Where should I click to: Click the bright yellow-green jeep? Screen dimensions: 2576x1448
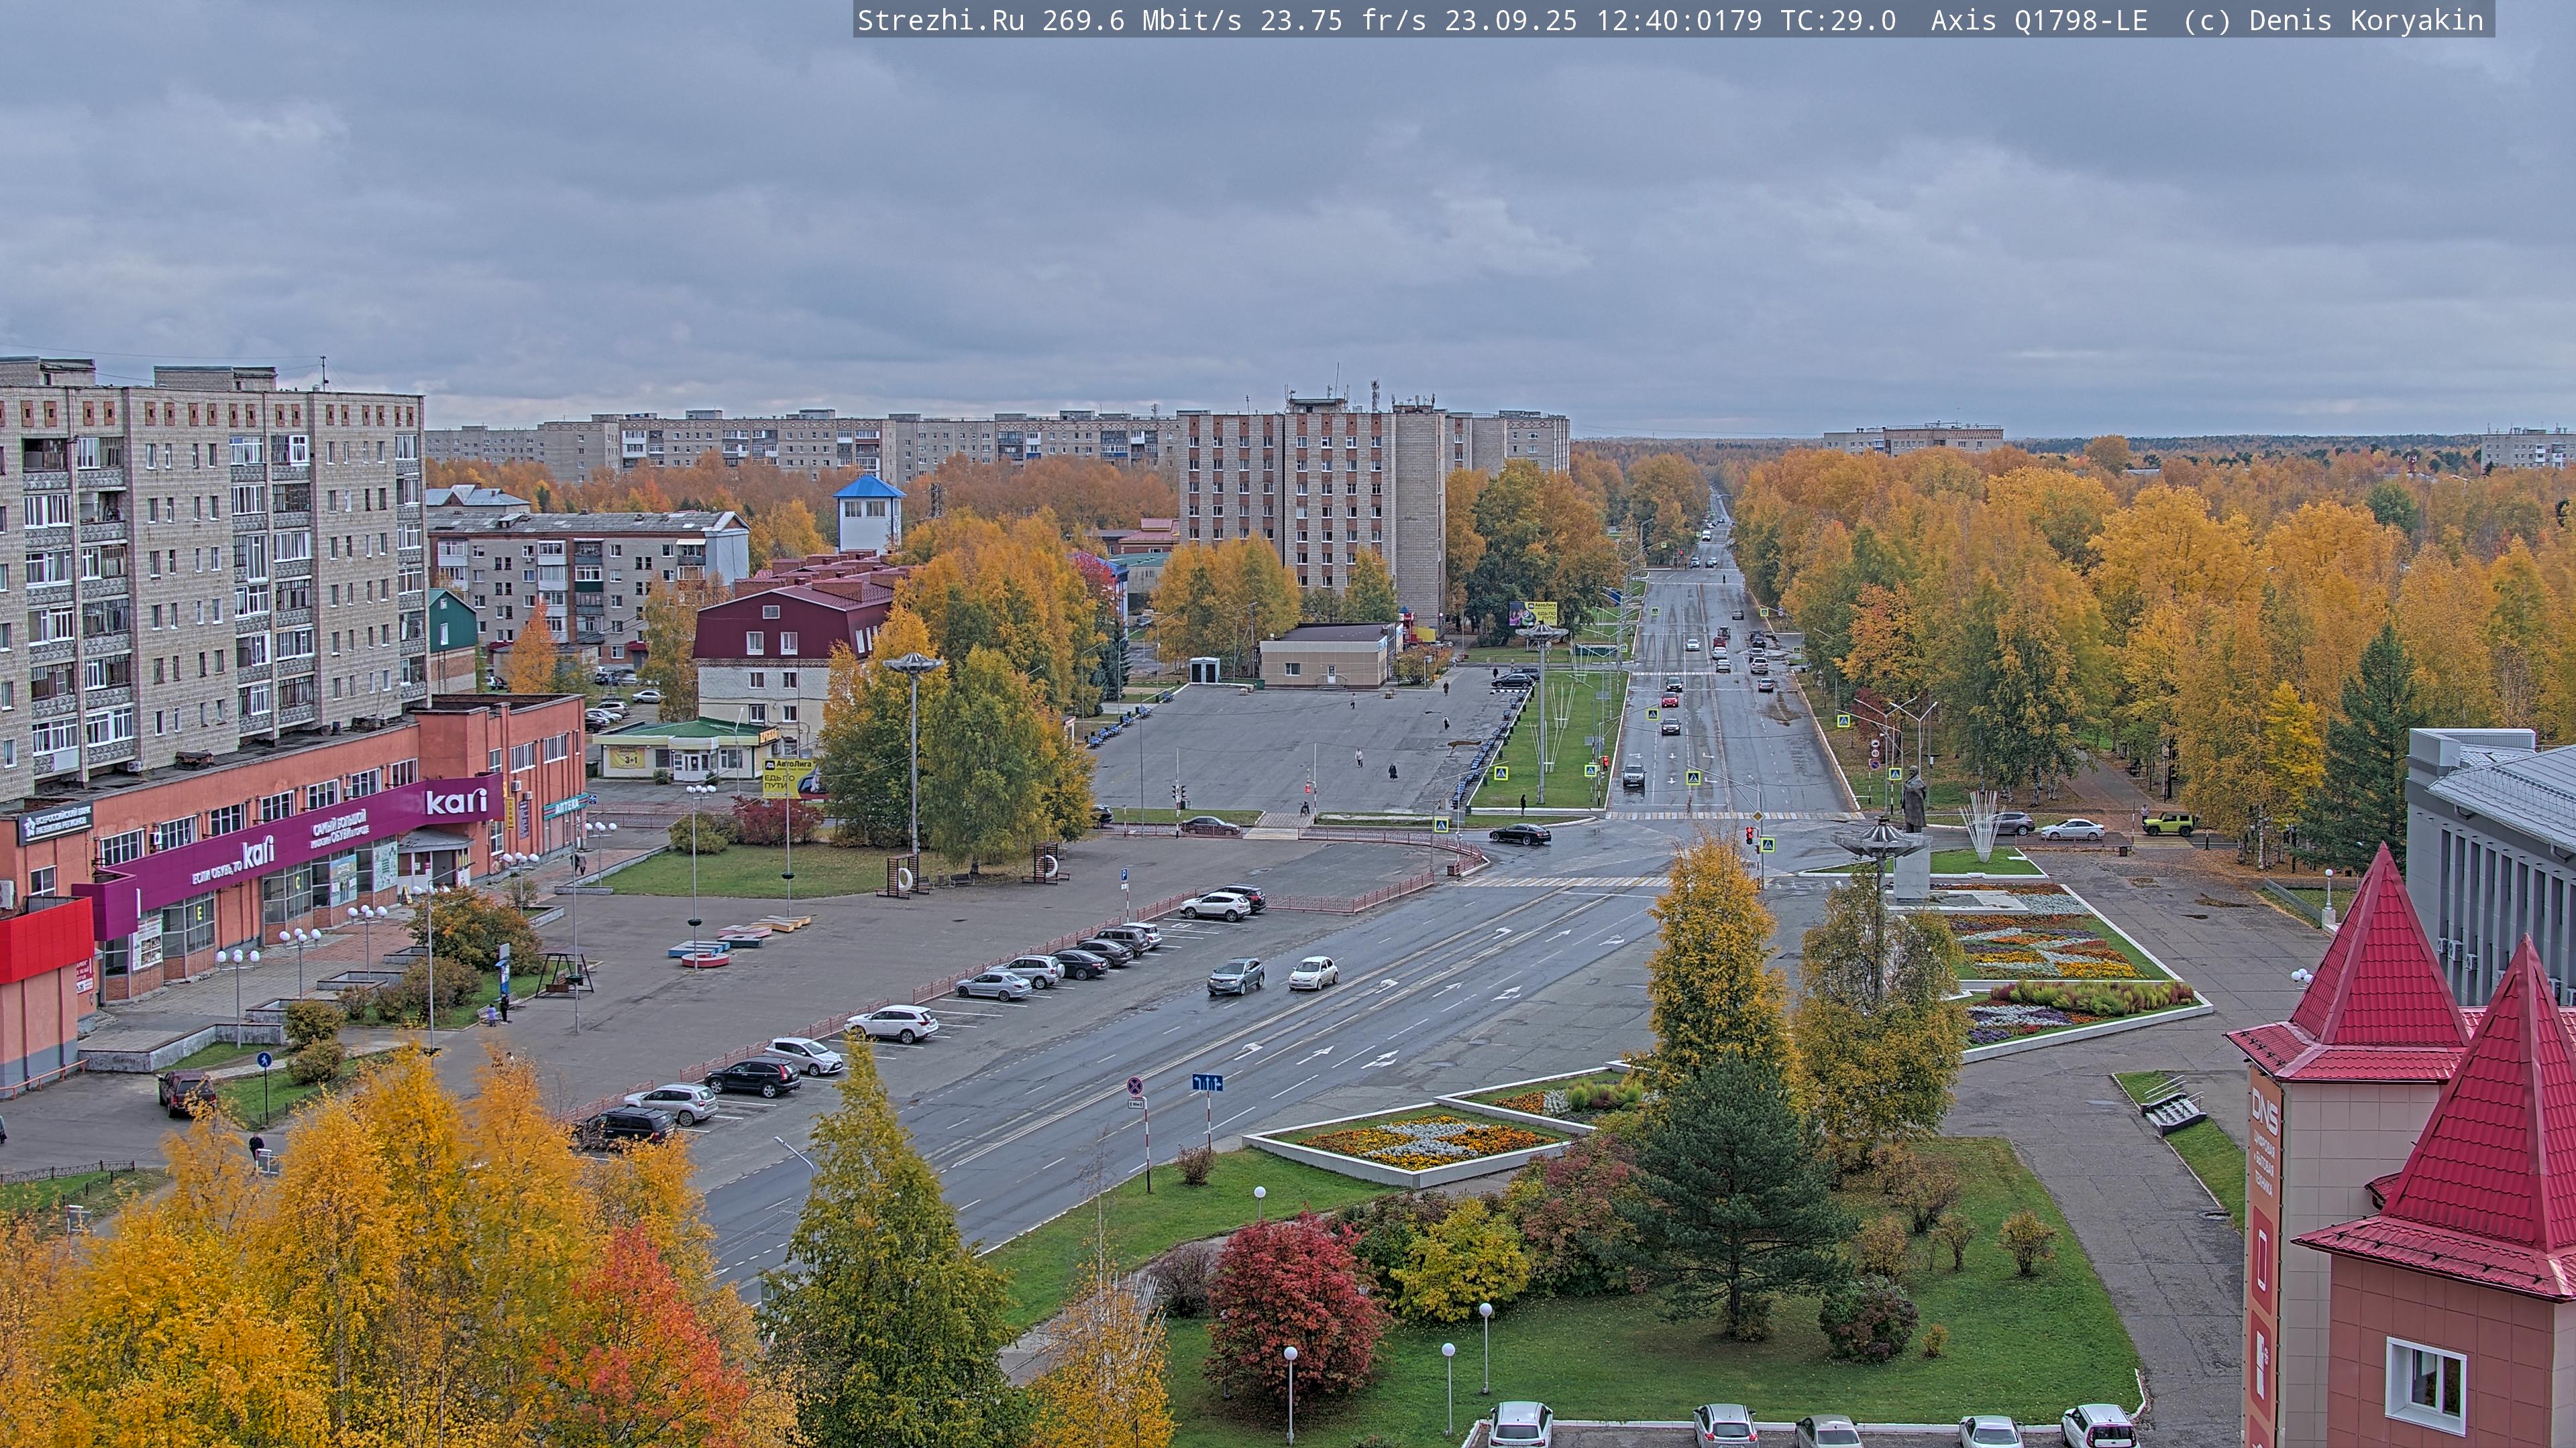[2168, 825]
